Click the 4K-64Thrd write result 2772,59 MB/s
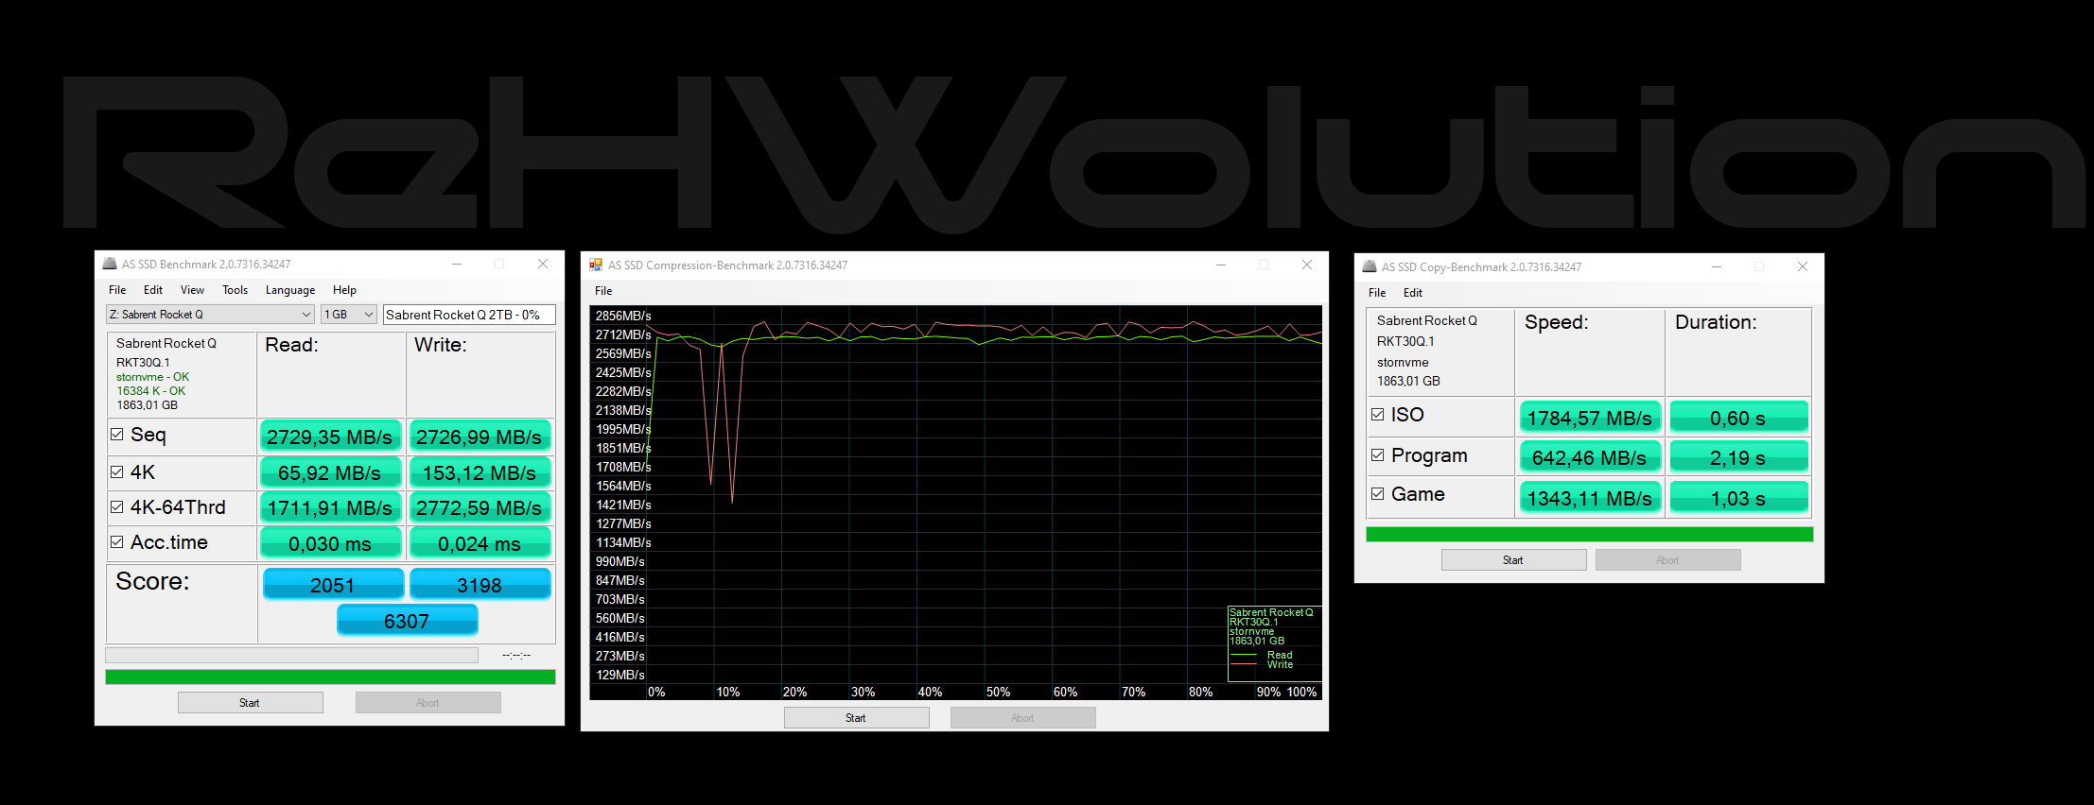The image size is (2094, 805). 480,507
